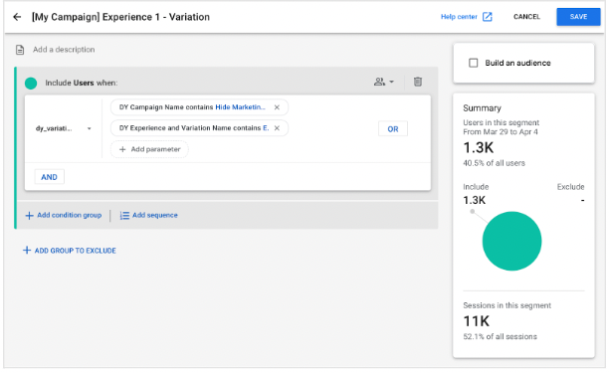Viewport: 609px width, 373px height.
Task: Remove the DY Campaign Name parameter
Action: point(277,107)
